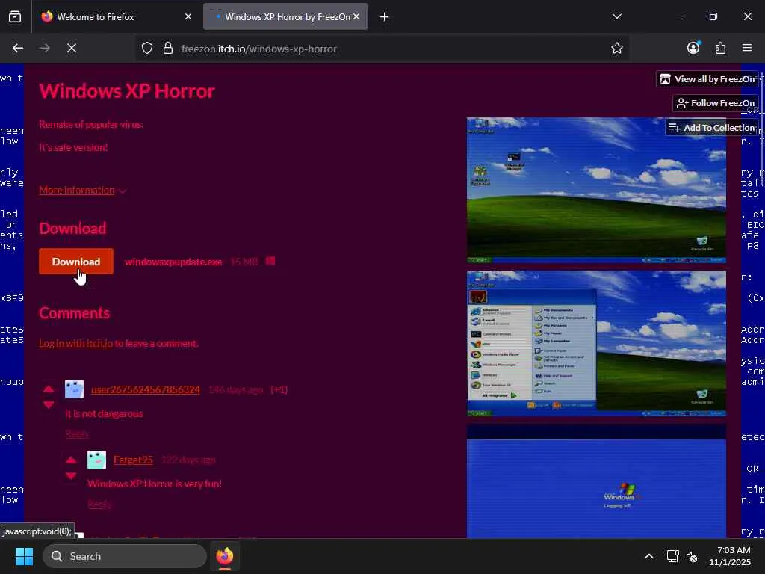Expand the More information section
Screen dimensions: 765x574
point(82,191)
